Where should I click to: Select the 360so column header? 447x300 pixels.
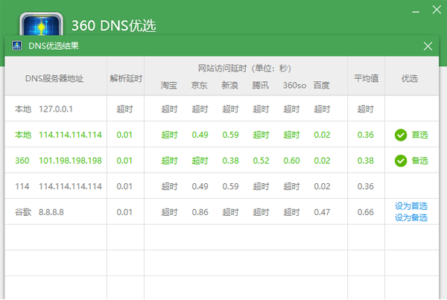coord(294,85)
